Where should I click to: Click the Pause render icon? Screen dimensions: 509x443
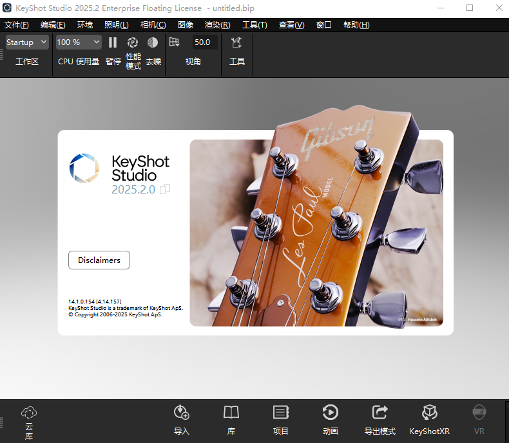tap(113, 42)
